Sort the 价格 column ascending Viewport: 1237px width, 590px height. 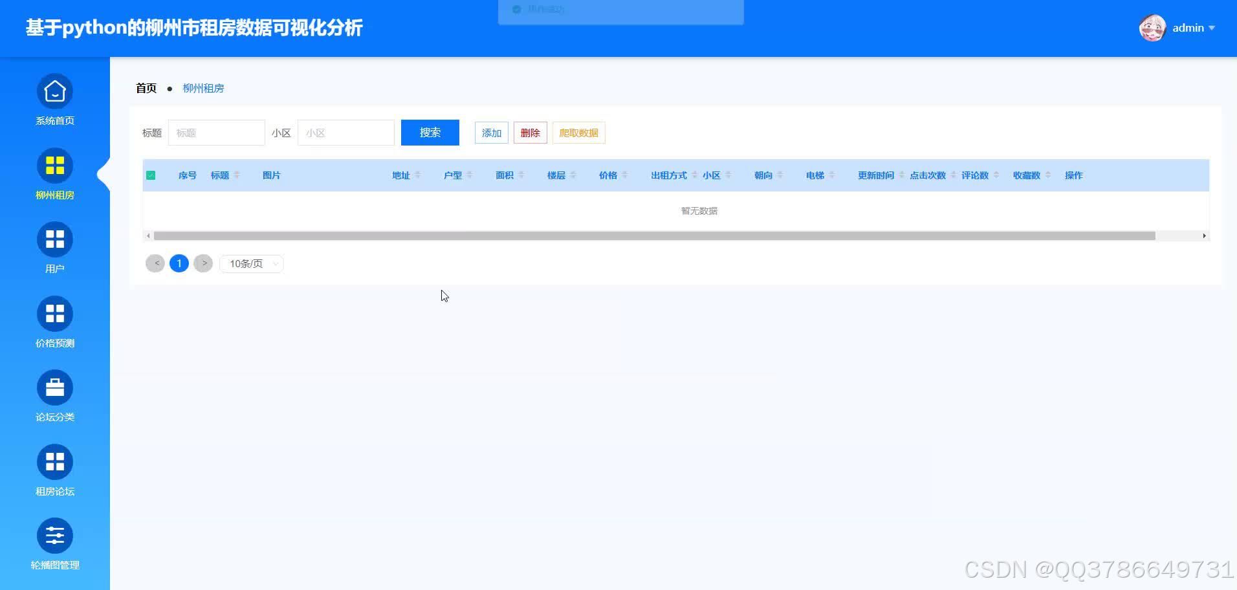(624, 171)
